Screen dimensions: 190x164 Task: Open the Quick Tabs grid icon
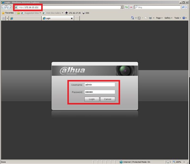tap(4, 18)
